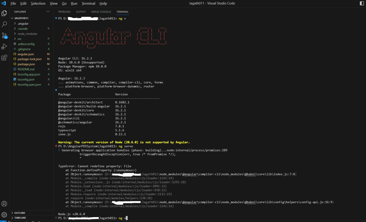This screenshot has width=366, height=222.
Task: Expand the node_modules folder
Action: pos(27,34)
